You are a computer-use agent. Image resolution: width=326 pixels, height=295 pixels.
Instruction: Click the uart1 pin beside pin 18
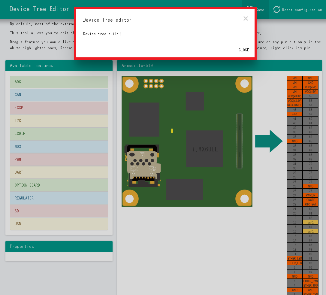310,222
